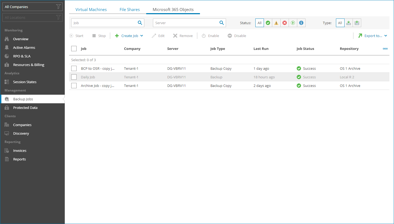Filter jobs by Success status icon
This screenshot has width=394, height=224.
point(268,23)
